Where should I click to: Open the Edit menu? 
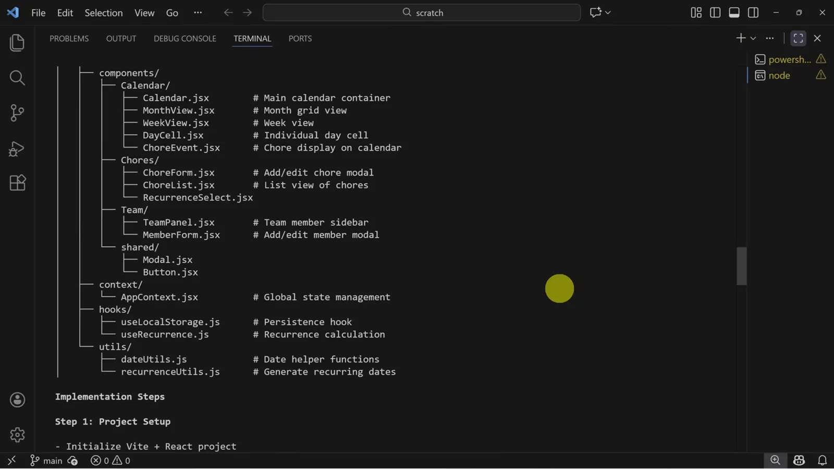tap(65, 13)
